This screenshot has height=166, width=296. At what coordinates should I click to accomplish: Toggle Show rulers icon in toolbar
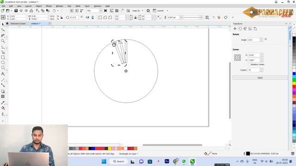[x=112, y=11]
